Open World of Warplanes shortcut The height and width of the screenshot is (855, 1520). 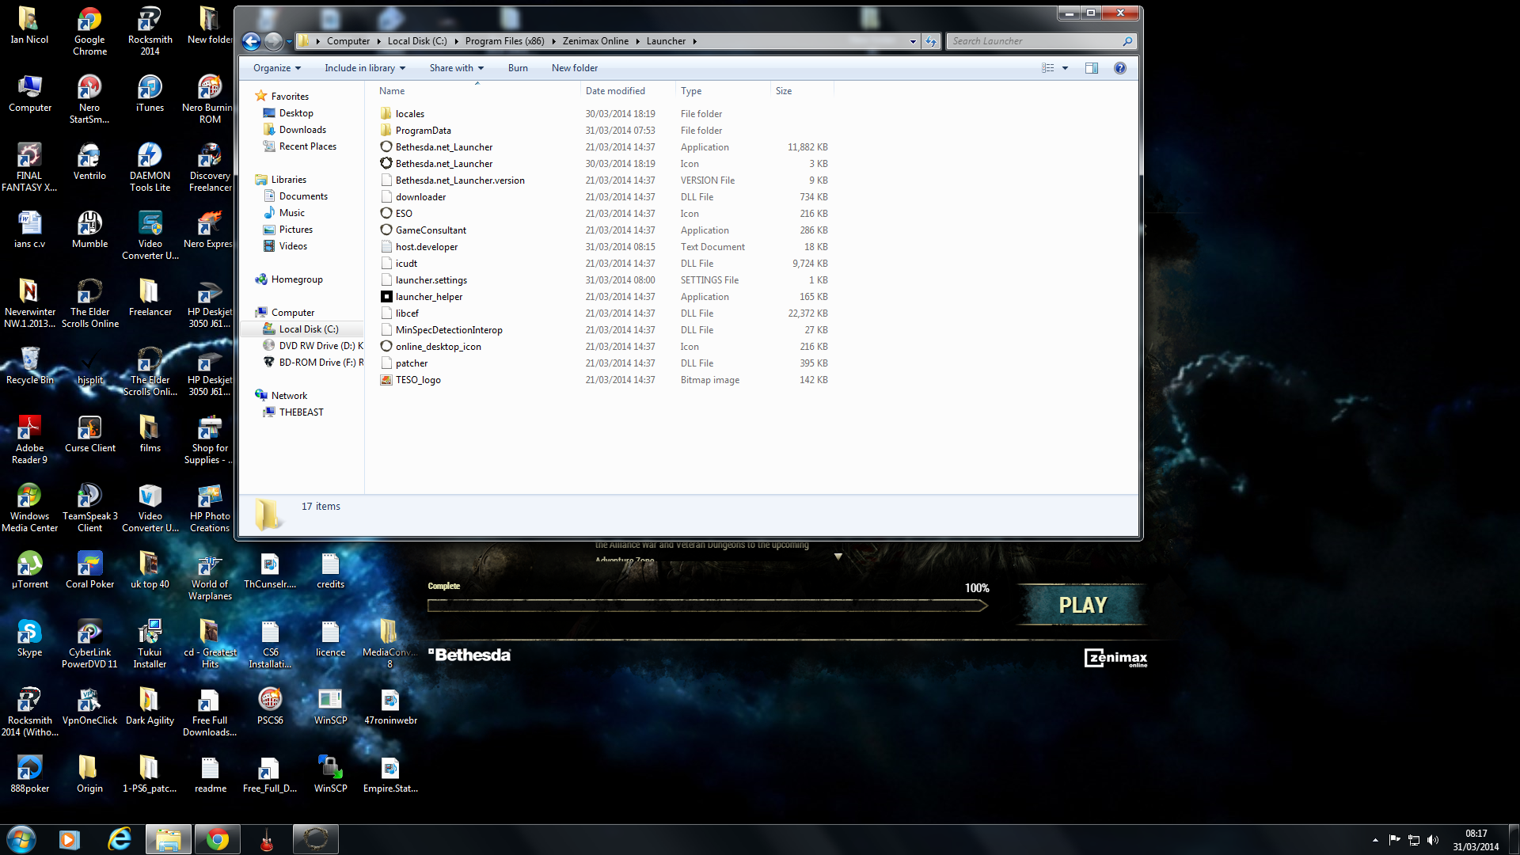click(x=210, y=576)
